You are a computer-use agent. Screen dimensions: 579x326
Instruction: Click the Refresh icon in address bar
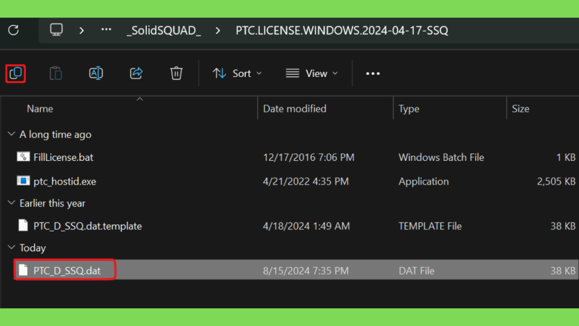point(14,30)
